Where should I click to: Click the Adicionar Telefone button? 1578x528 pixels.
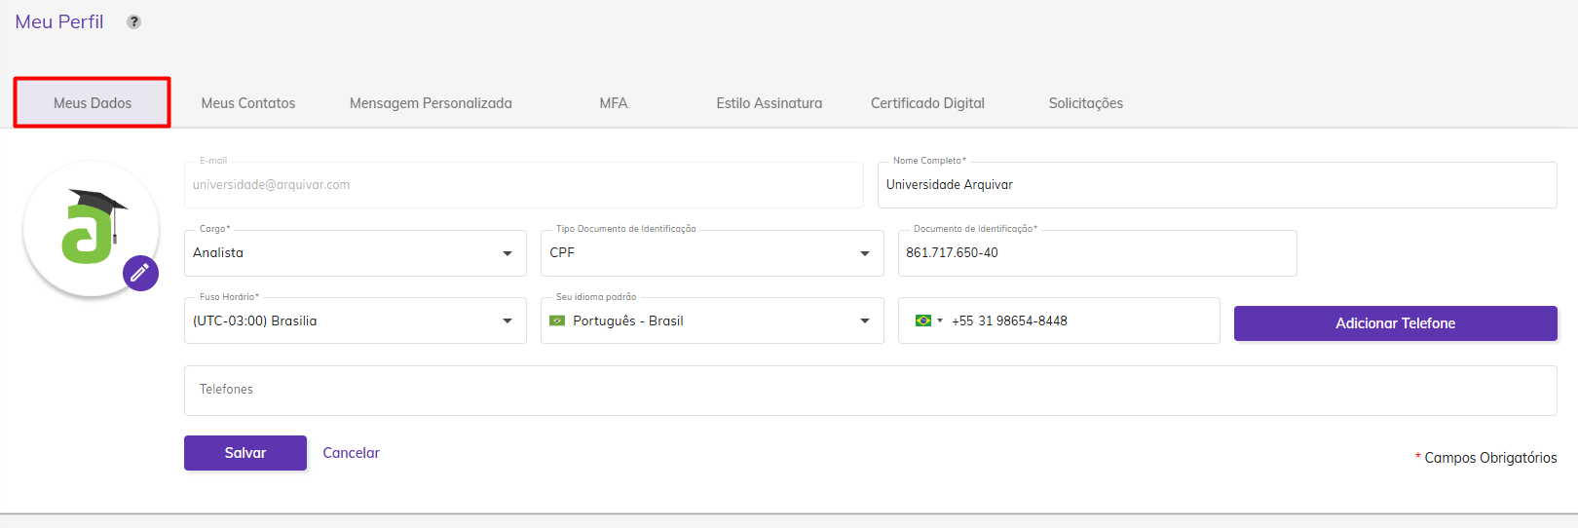(1396, 323)
